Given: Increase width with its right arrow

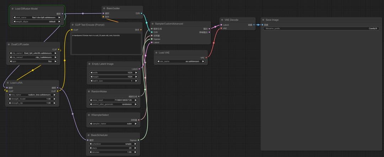Looking at the screenshot, I should 136,72.
